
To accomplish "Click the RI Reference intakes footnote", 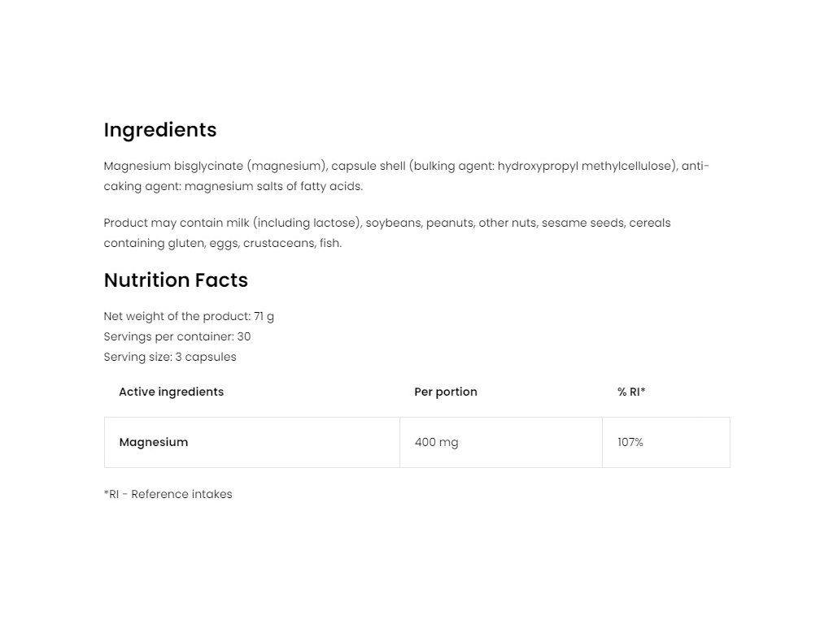I will coord(168,494).
